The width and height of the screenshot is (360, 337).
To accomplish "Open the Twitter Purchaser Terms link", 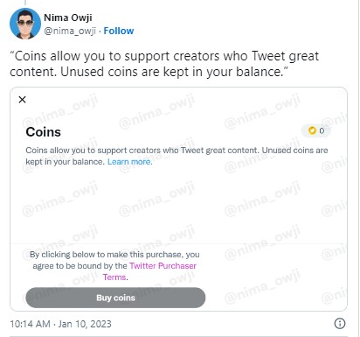I will [149, 271].
